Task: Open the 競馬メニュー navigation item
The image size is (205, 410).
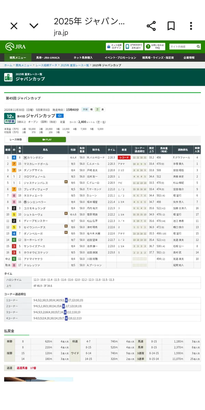Action: 18,58
